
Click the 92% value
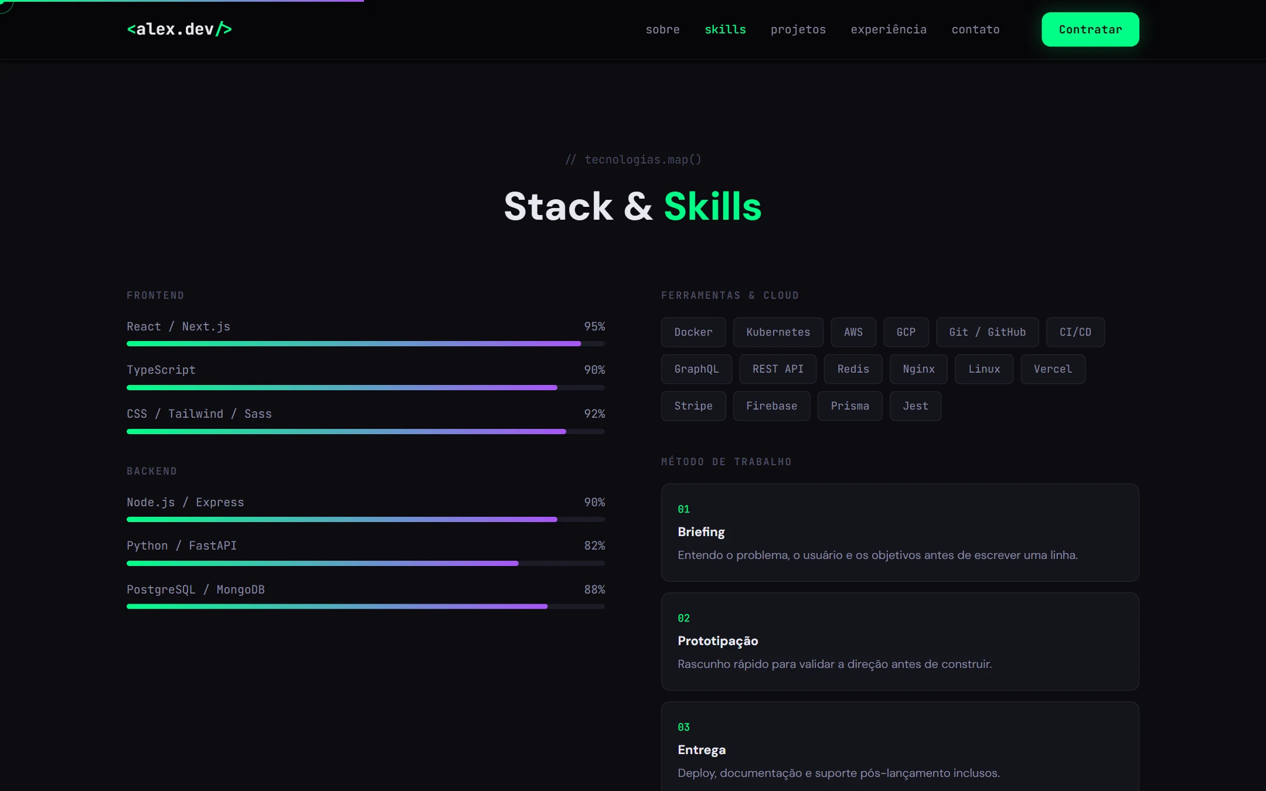[x=594, y=414]
